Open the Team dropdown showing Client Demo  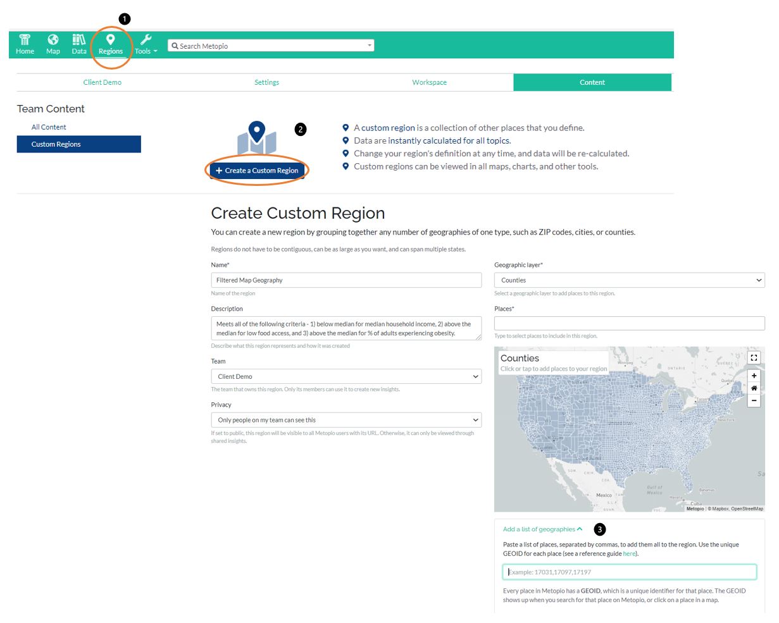point(346,376)
